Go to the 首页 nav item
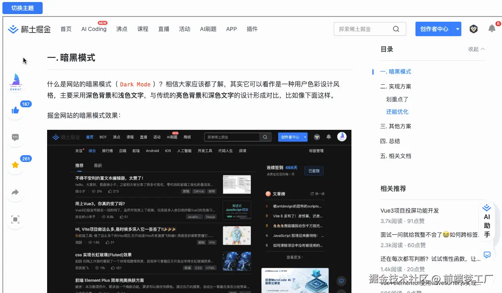 pos(66,29)
